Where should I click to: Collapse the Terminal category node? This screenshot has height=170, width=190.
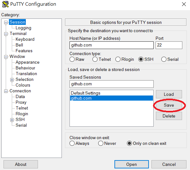point(6,34)
